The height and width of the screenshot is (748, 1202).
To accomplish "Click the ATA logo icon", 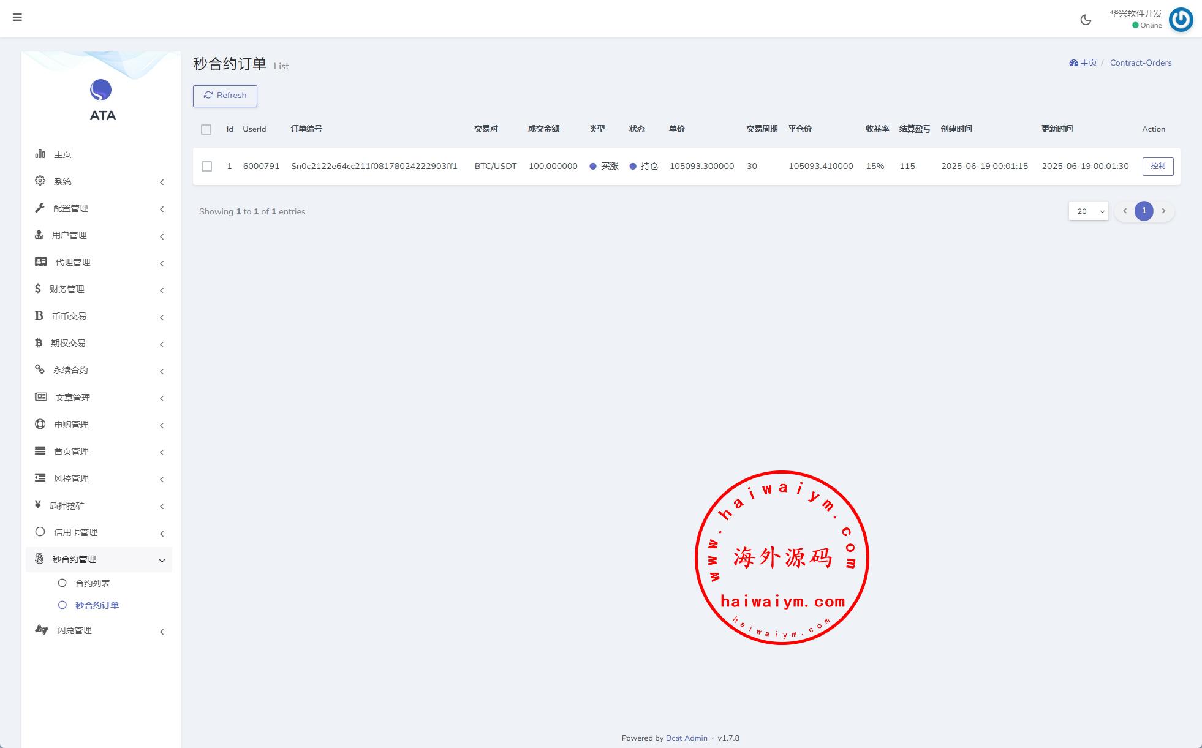I will (x=100, y=90).
